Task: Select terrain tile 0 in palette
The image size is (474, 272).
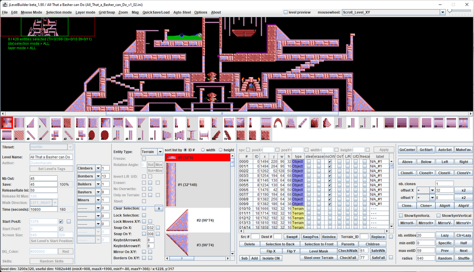Action: [7, 123]
